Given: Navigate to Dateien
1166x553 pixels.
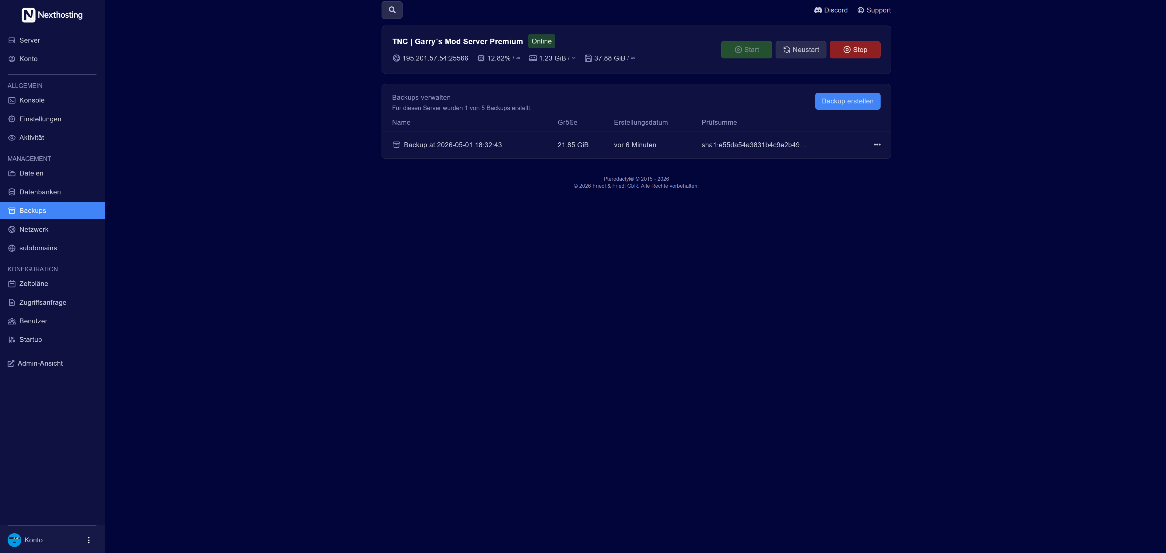Looking at the screenshot, I should (x=53, y=173).
